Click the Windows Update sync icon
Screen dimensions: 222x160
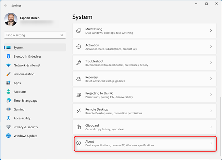click(9, 136)
